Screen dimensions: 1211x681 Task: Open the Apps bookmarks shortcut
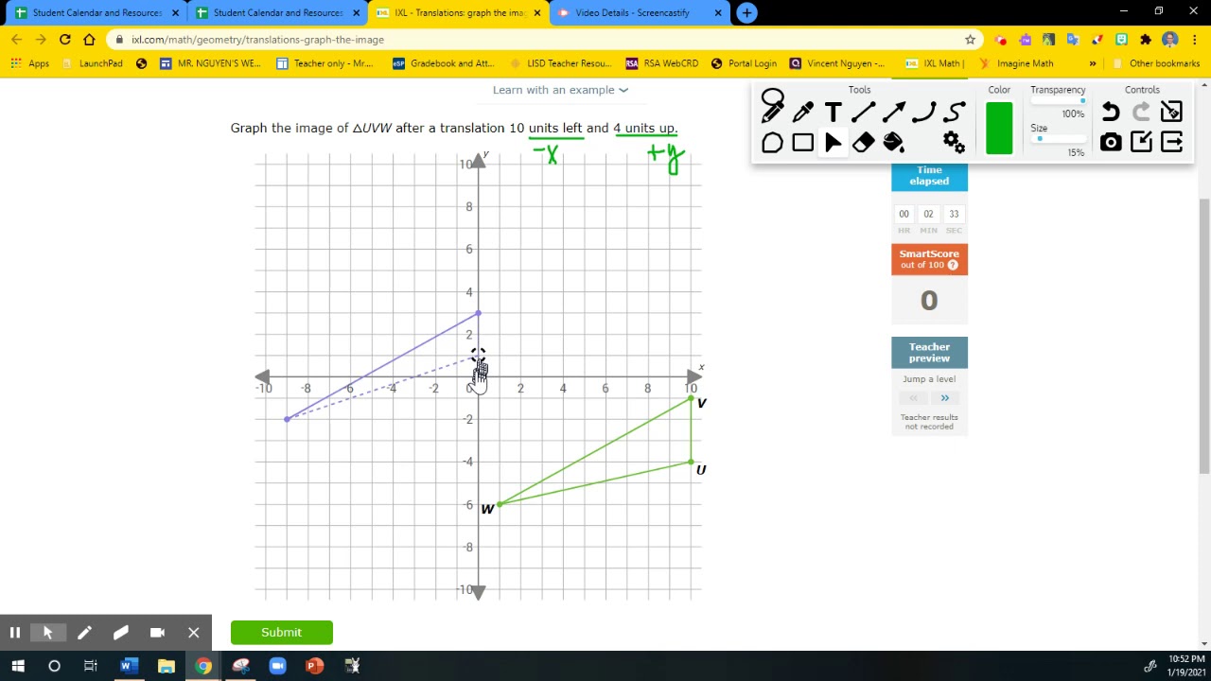point(30,63)
